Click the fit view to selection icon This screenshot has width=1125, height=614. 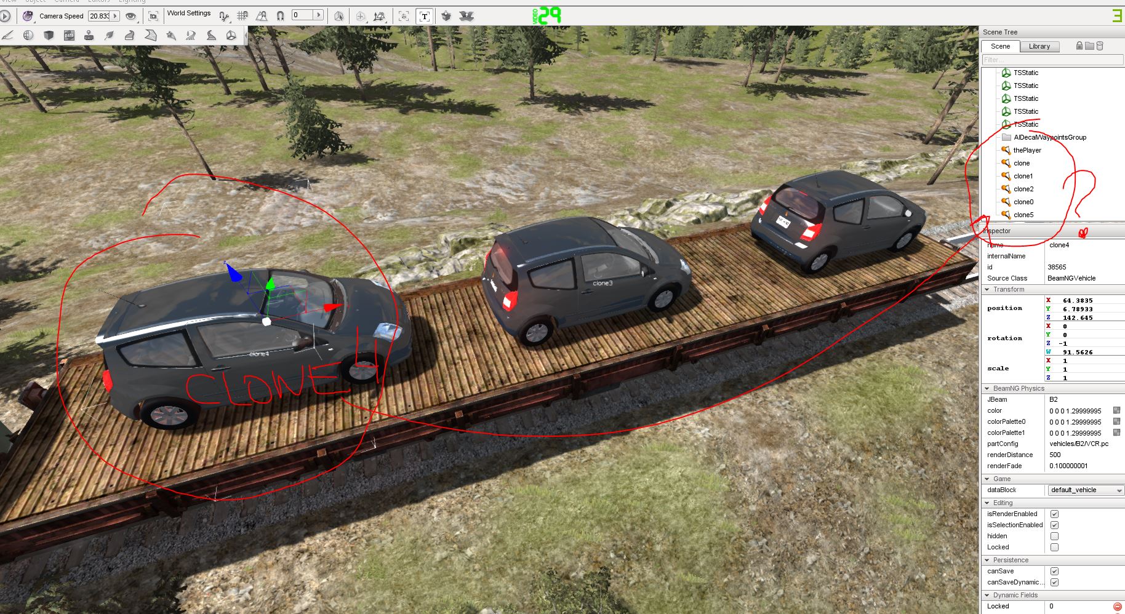click(x=153, y=16)
